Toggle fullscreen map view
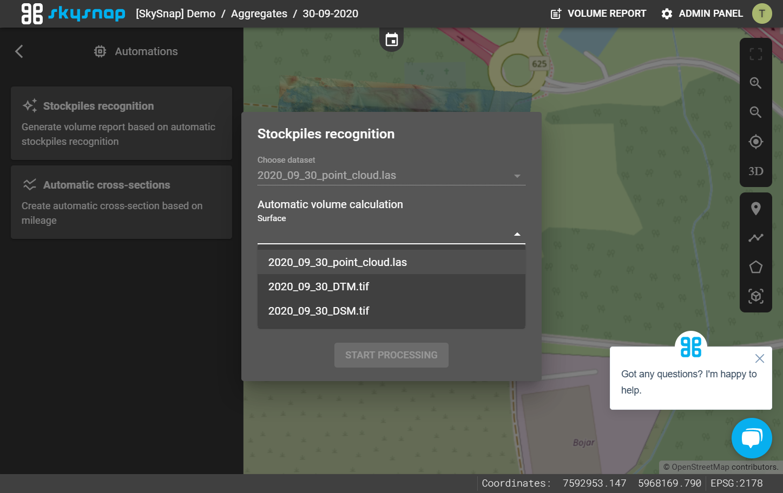The height and width of the screenshot is (493, 783). coord(756,54)
